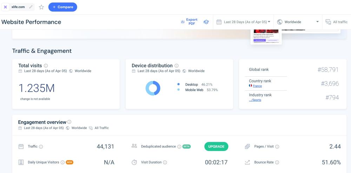Click the Bounce Rate arrow icon
351x173 pixels.
coord(247,162)
